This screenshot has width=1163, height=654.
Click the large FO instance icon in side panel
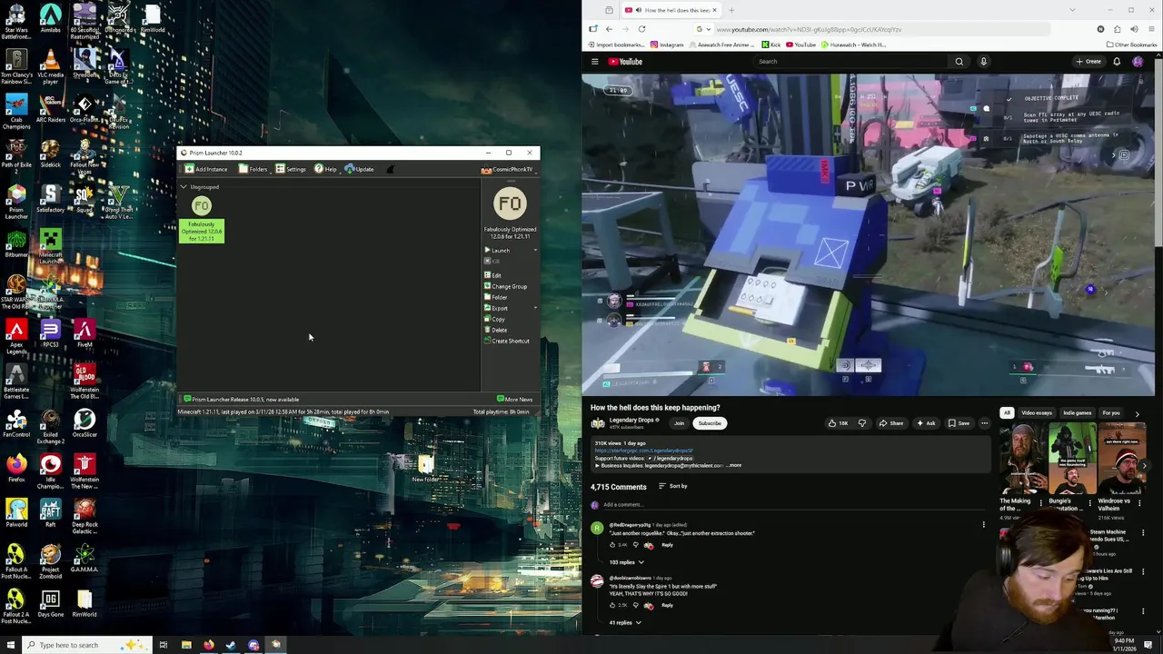[x=510, y=204]
